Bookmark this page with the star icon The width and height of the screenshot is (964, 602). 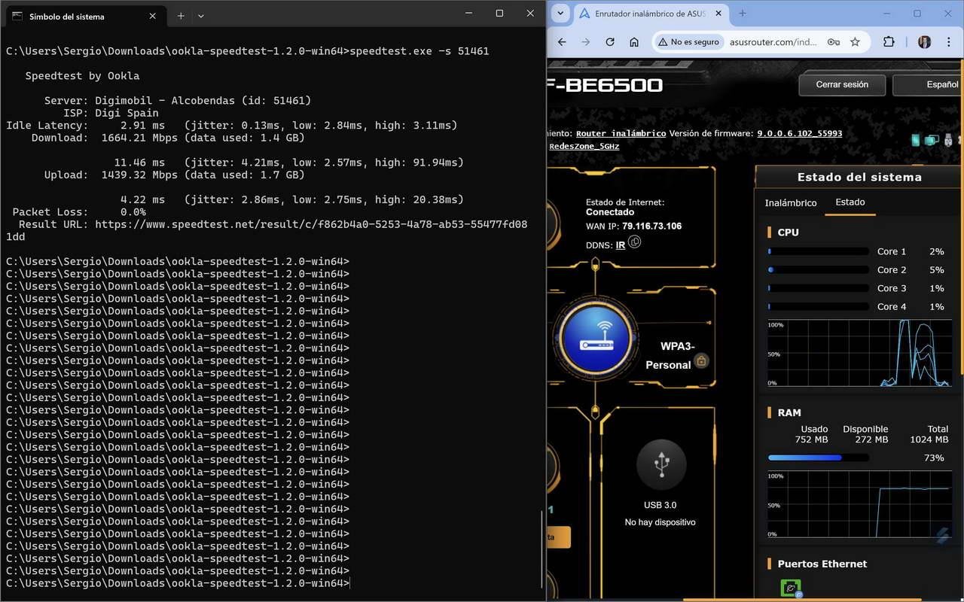855,42
